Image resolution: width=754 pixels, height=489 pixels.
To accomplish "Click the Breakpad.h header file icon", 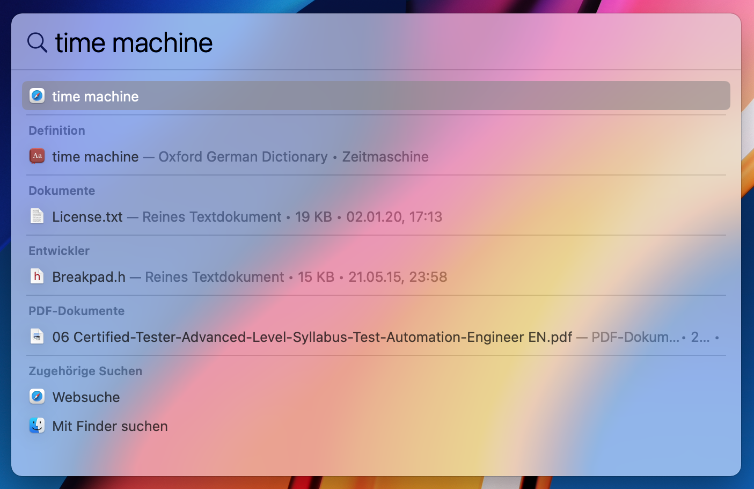I will point(37,276).
